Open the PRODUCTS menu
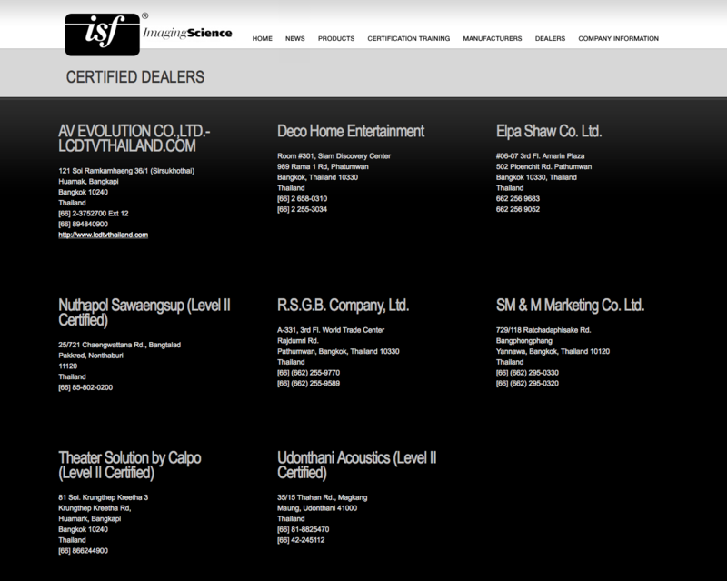This screenshot has height=581, width=727. 336,38
